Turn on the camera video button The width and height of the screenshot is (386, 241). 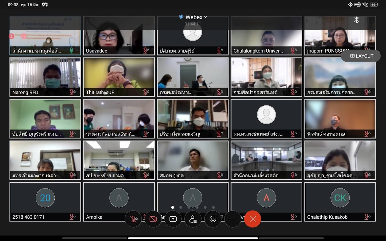153,219
